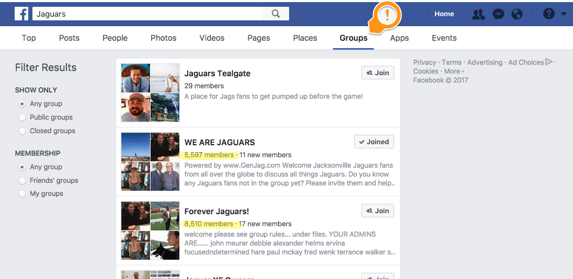Click the Ad Choices triangle icon
The height and width of the screenshot is (279, 573).
pyautogui.click(x=549, y=62)
